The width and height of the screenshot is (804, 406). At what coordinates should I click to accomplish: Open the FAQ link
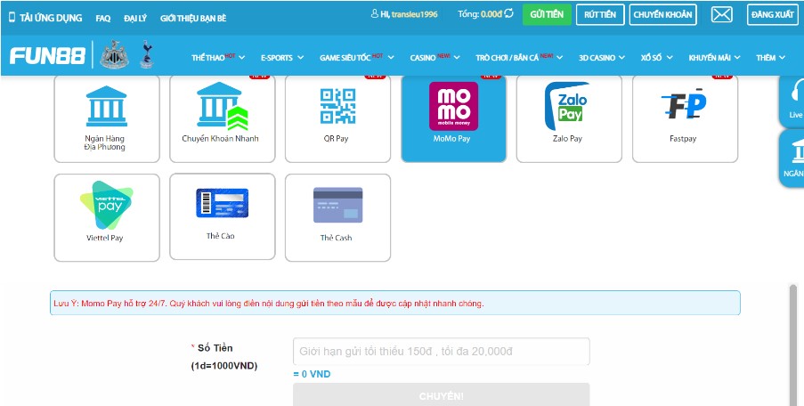(x=103, y=18)
